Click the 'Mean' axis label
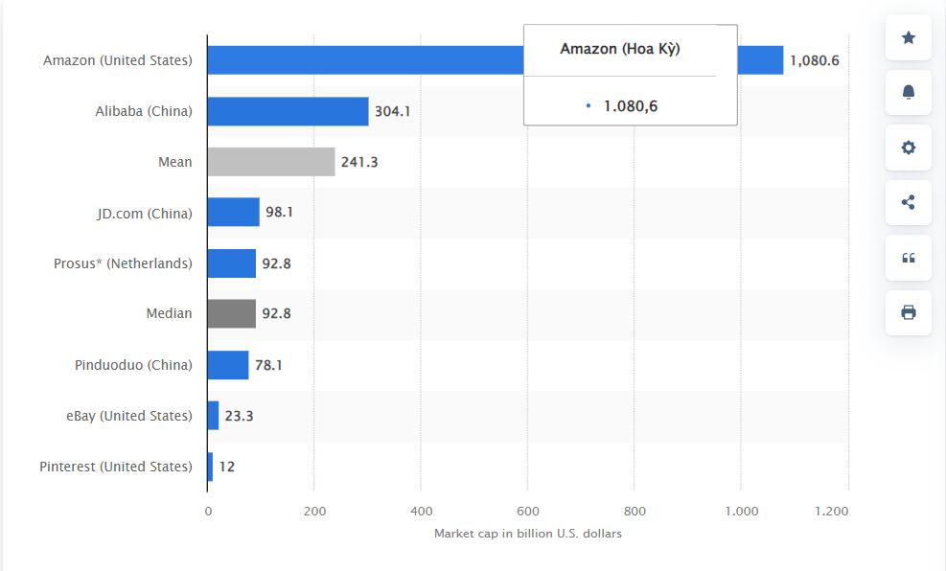This screenshot has width=946, height=571. (175, 162)
